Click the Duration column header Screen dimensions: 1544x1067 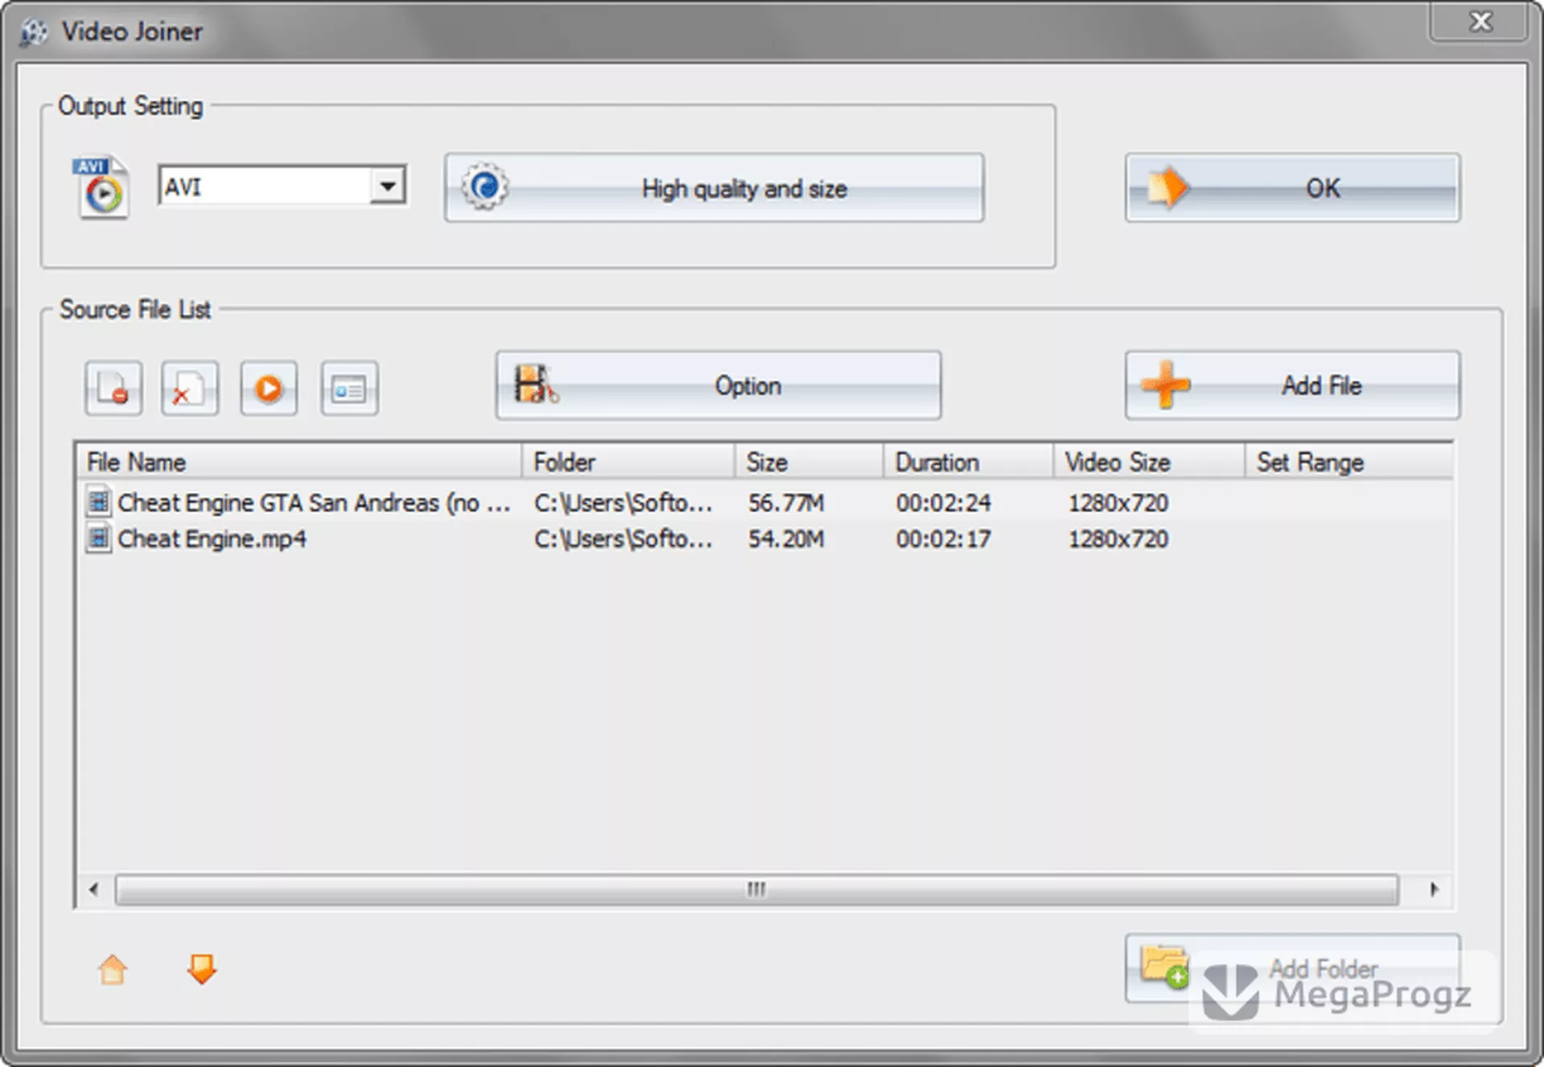point(968,462)
